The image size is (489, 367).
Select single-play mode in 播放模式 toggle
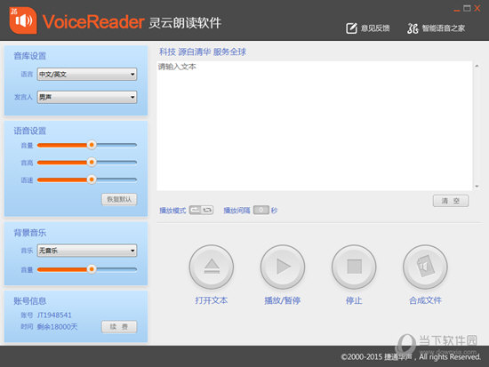[x=196, y=211]
